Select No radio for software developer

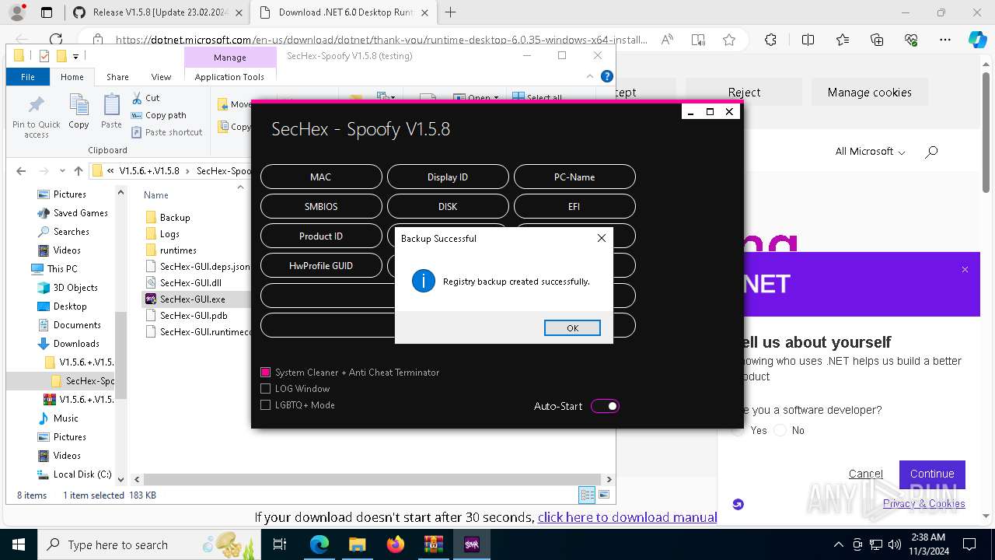780,430
